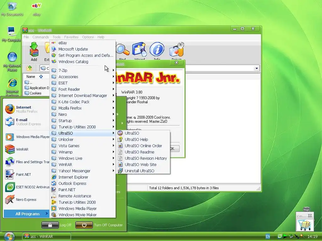The width and height of the screenshot is (322, 241).
Task: Open Files and Settings Transfer Wizard
Action: point(27,162)
